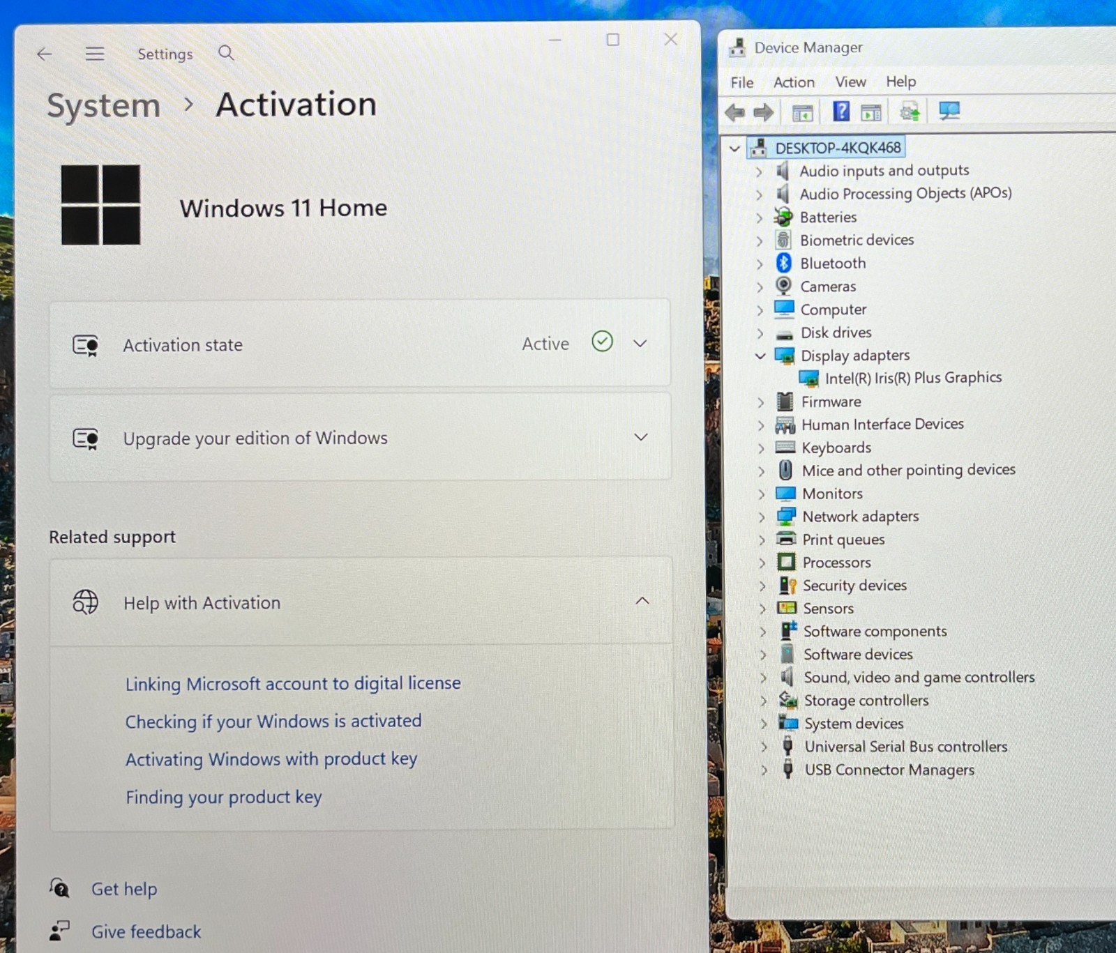
Task: Click the Sensors icon in Device Manager
Action: (x=787, y=608)
